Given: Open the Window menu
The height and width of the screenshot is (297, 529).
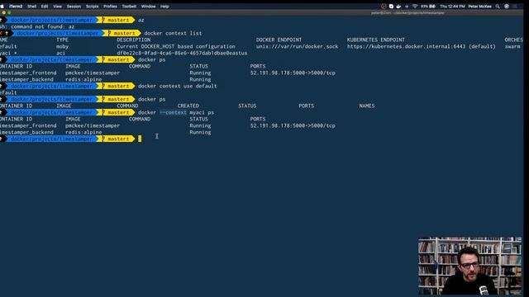Looking at the screenshot, I should point(149,6).
